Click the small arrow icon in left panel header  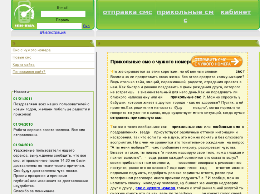pos(14,43)
